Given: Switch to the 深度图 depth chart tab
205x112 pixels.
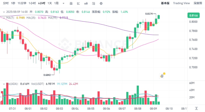Looking at the screenshot, I should coord(198,3).
